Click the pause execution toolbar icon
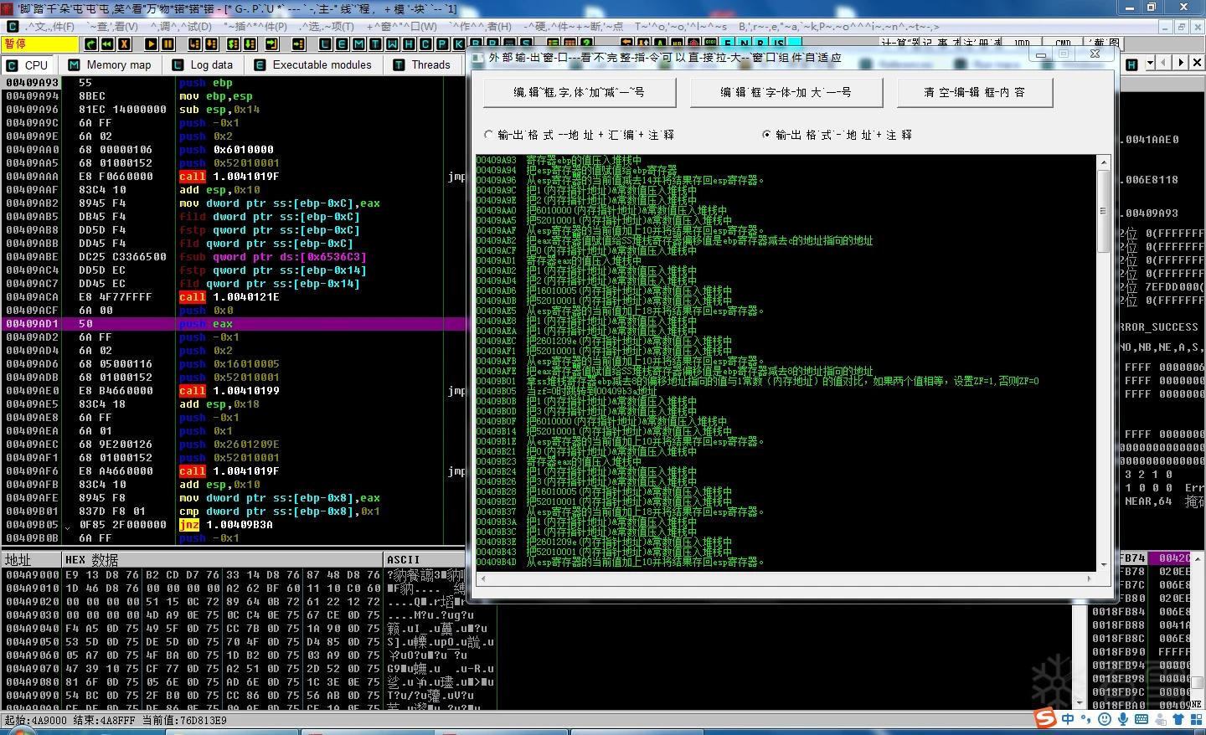This screenshot has width=1206, height=735. click(x=167, y=44)
